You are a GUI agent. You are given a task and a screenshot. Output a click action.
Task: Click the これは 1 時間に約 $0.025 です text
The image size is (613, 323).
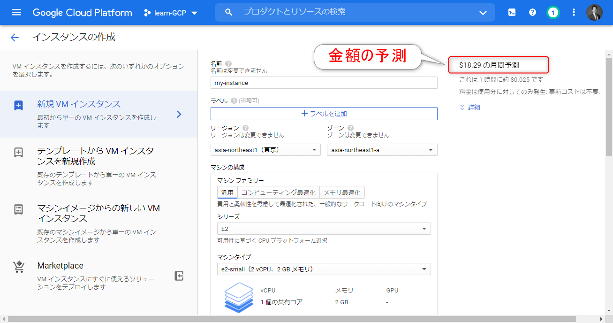(501, 79)
